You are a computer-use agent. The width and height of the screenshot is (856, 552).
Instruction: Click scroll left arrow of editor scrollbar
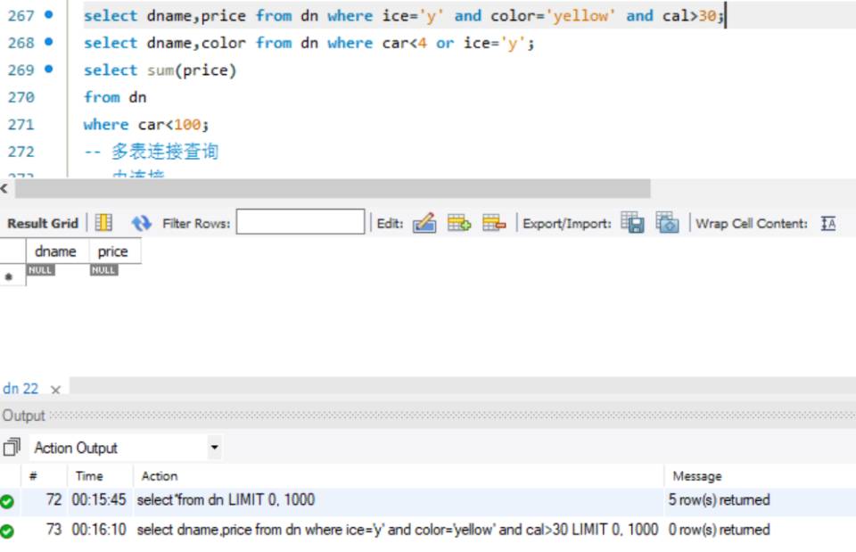coord(4,189)
